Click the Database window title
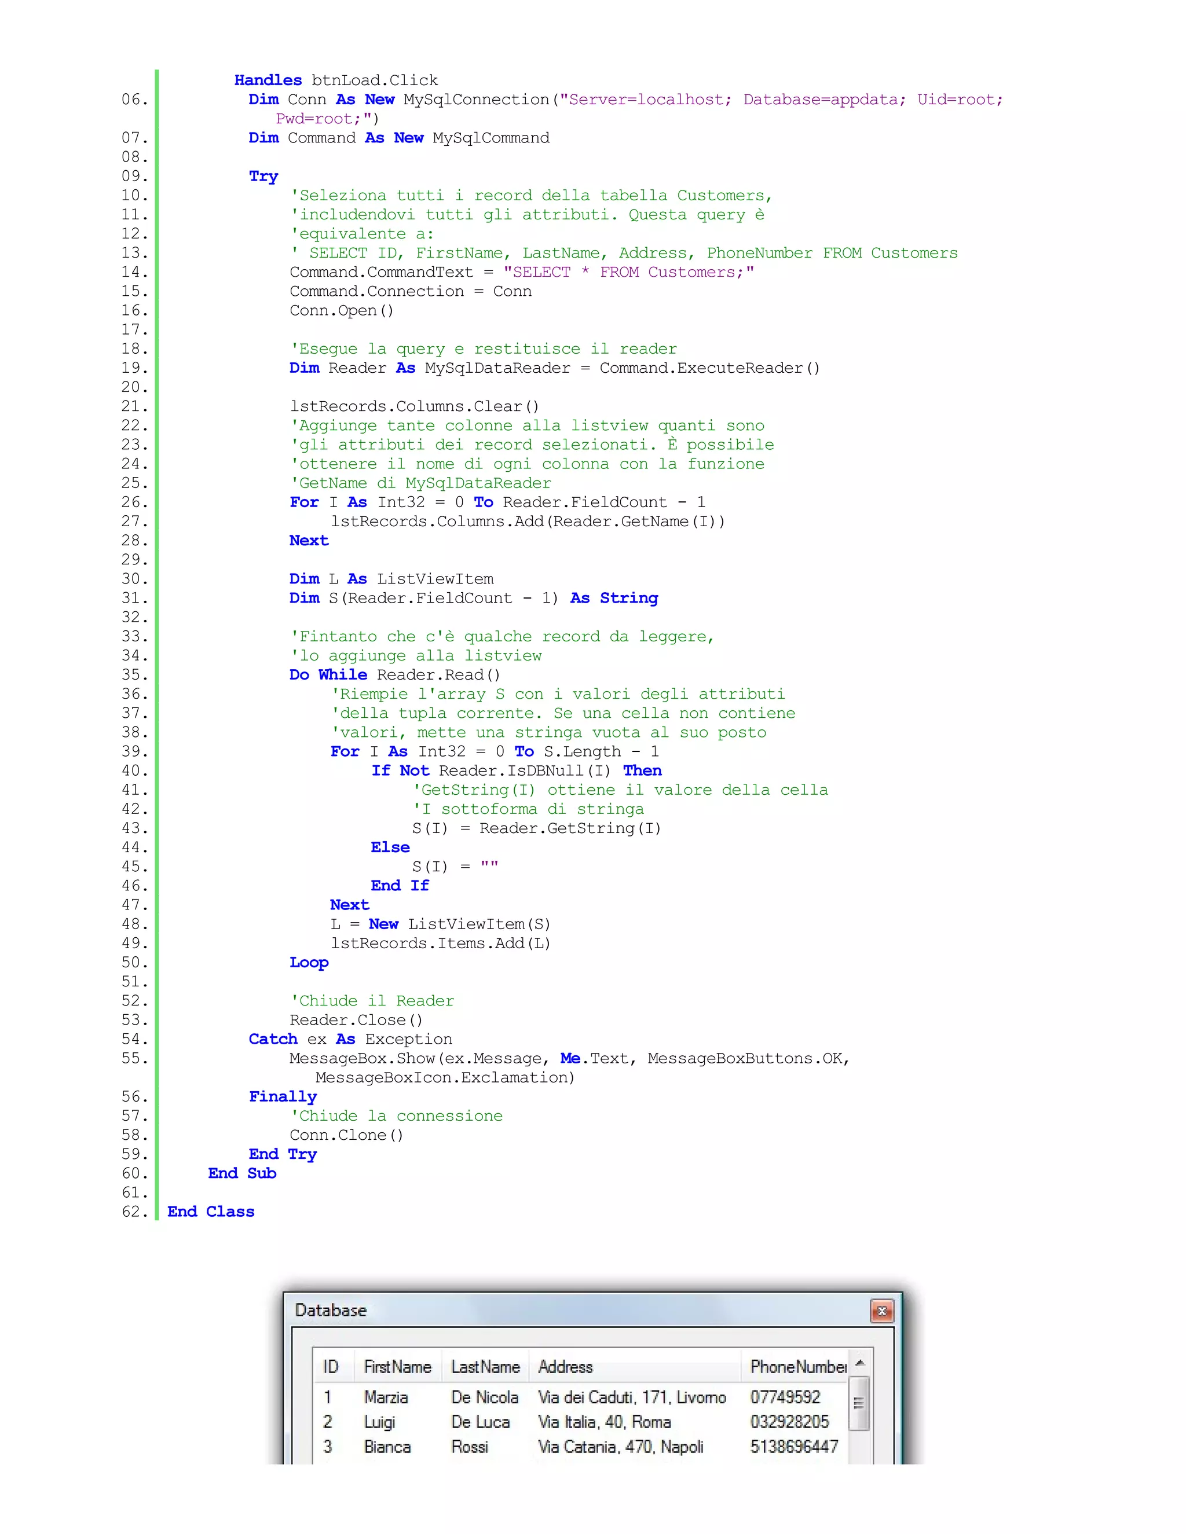The image size is (1186, 1534). (330, 1311)
